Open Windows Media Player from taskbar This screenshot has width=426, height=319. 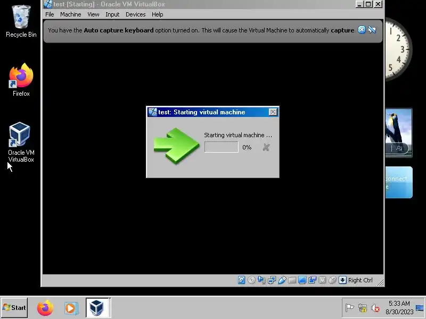point(71,308)
